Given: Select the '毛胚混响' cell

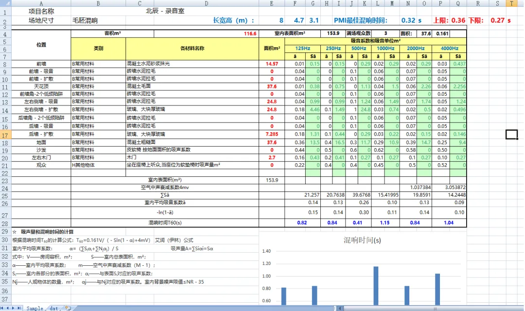Looking at the screenshot, I should (85, 20).
